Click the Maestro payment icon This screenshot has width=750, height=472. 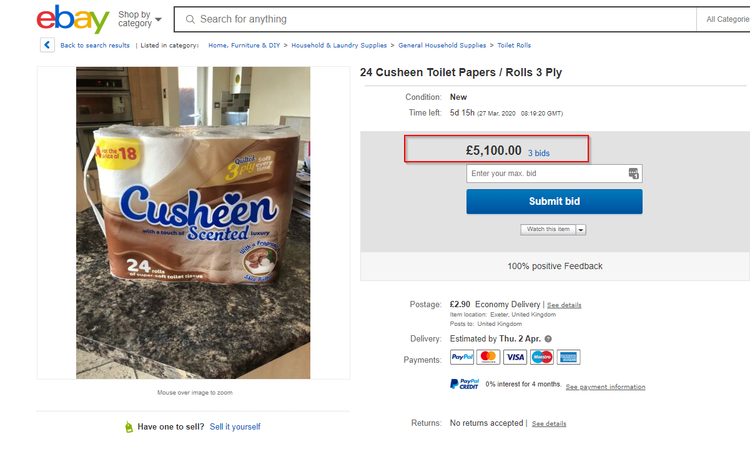click(x=542, y=357)
